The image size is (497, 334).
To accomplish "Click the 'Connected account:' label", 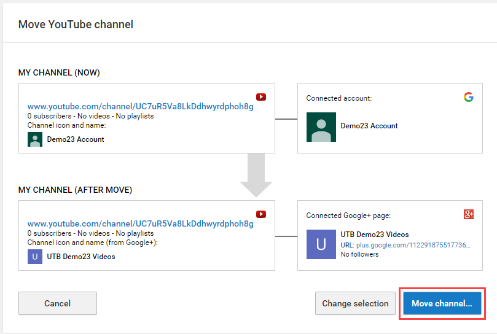I will tap(339, 98).
